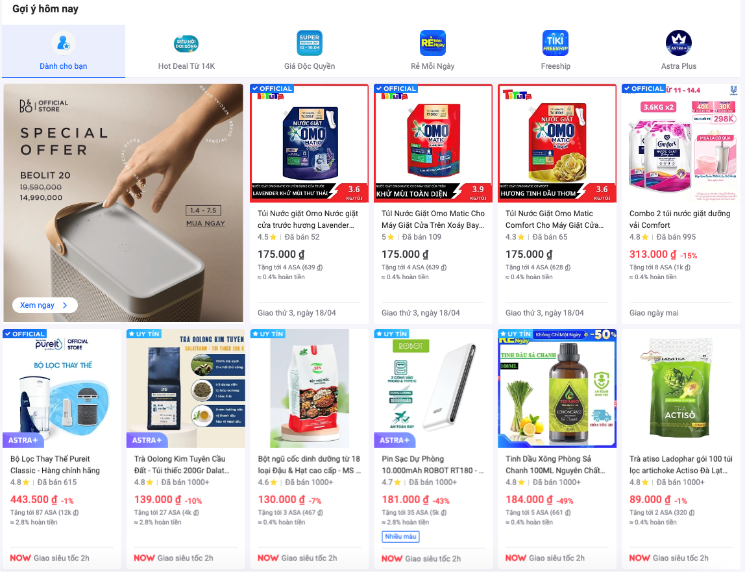Open the Astra Plus crown icon
Viewport: 745px width, 572px height.
pyautogui.click(x=679, y=44)
